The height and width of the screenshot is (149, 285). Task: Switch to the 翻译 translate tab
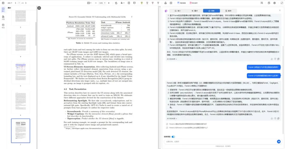pyautogui.click(x=228, y=11)
